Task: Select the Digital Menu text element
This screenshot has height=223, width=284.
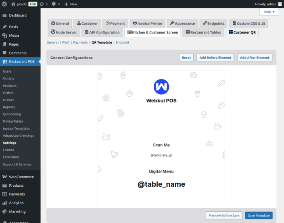Action: (161, 171)
